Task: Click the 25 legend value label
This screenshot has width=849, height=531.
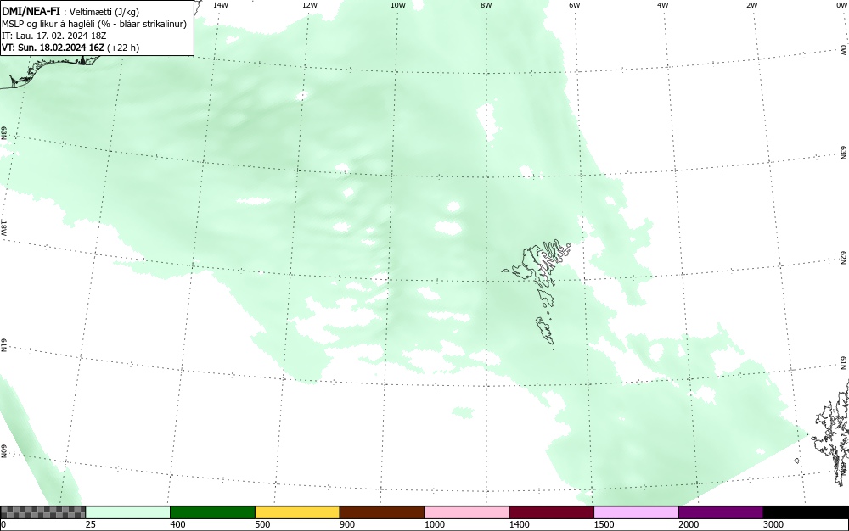Action: [x=91, y=524]
